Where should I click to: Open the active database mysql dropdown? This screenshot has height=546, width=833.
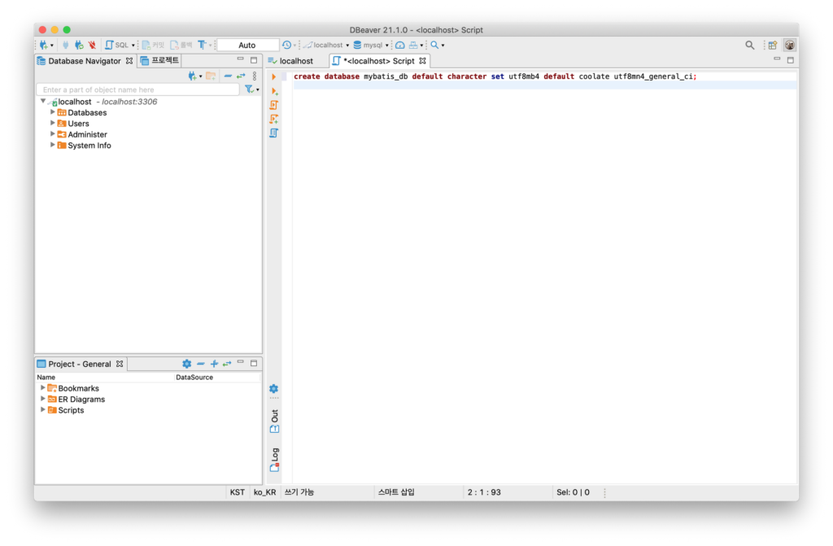pyautogui.click(x=371, y=46)
